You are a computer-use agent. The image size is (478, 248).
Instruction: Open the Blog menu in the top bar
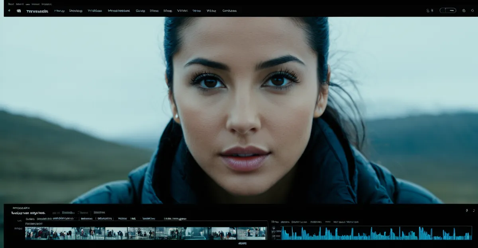click(168, 11)
